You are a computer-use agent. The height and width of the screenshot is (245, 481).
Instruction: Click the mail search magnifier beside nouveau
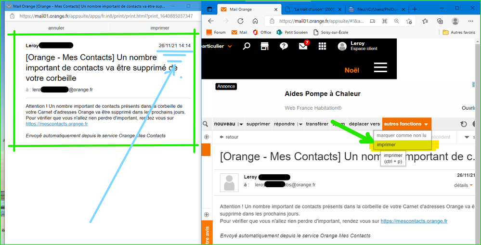pos(206,124)
